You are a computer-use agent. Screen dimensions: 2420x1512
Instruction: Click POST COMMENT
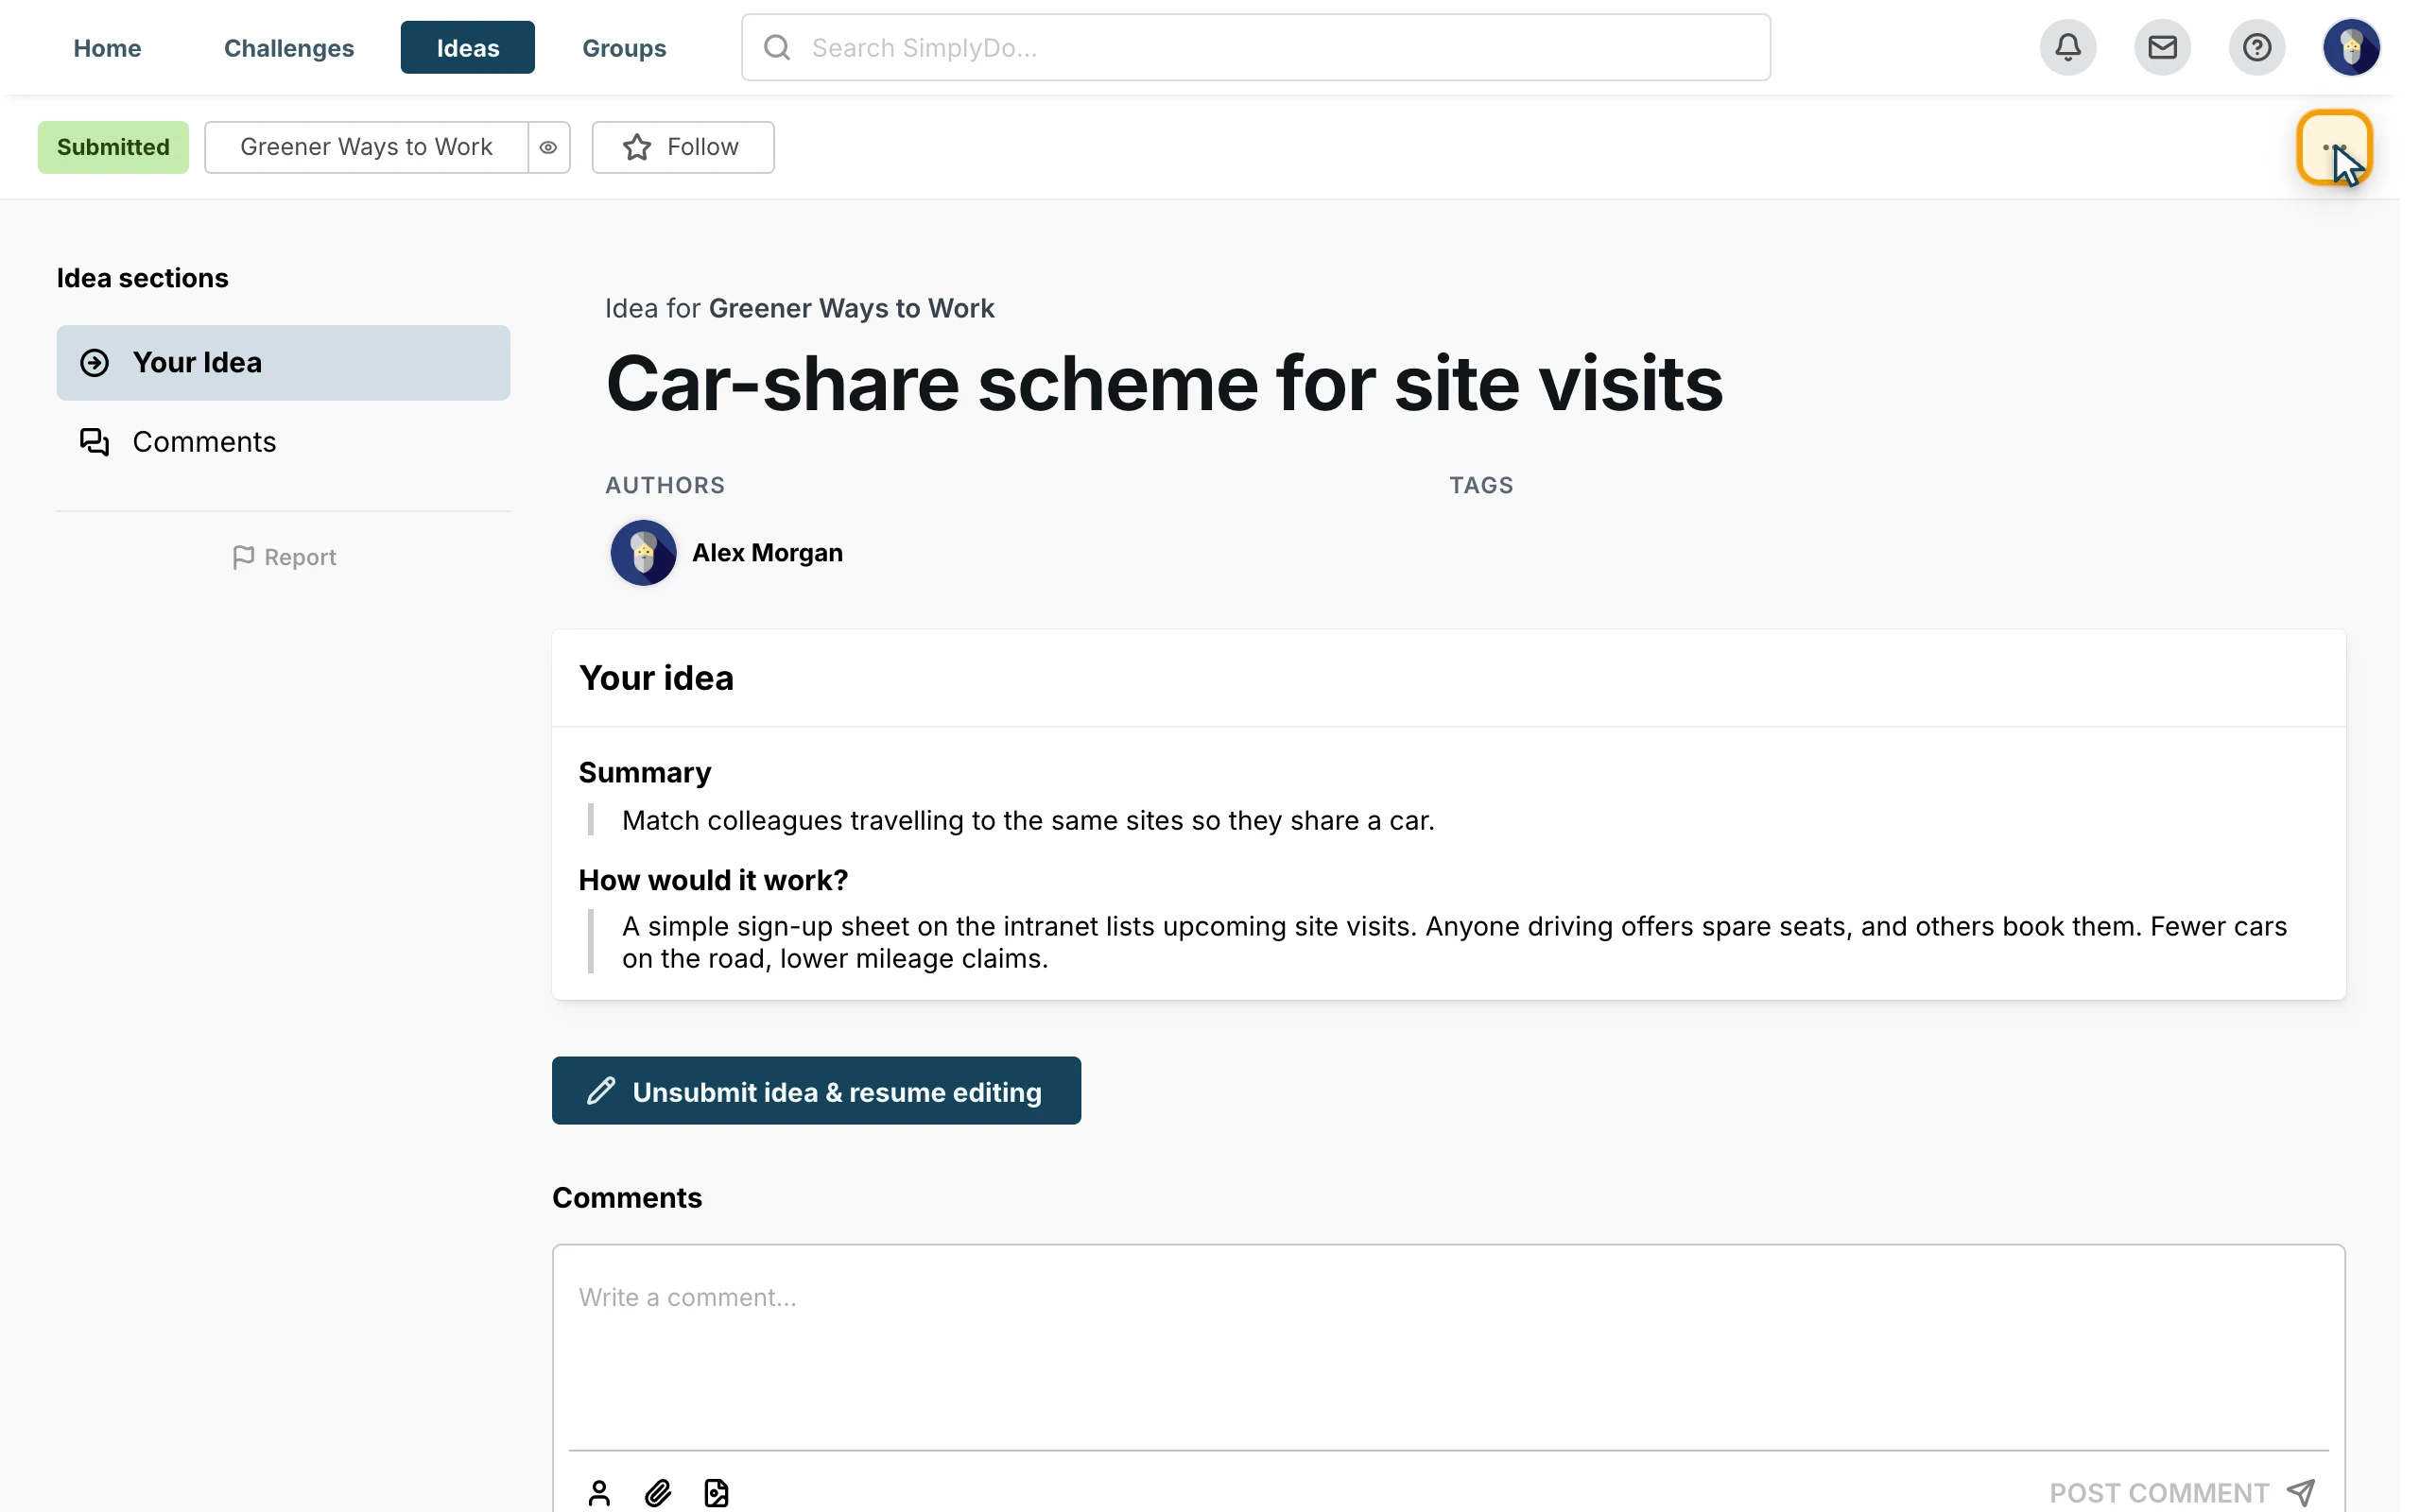pyautogui.click(x=2183, y=1493)
